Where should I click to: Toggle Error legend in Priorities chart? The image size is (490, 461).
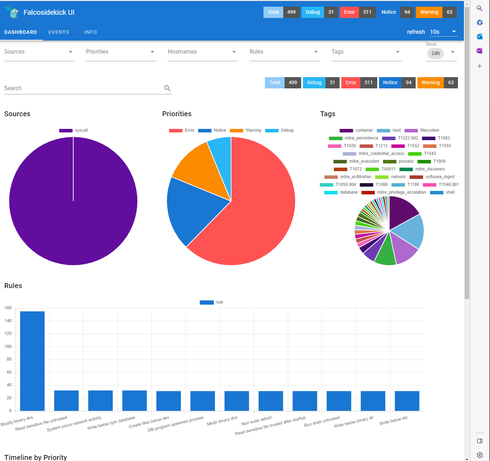(181, 130)
